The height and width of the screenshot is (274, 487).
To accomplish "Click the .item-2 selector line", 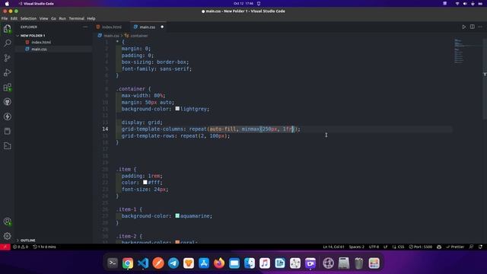I will pos(129,236).
